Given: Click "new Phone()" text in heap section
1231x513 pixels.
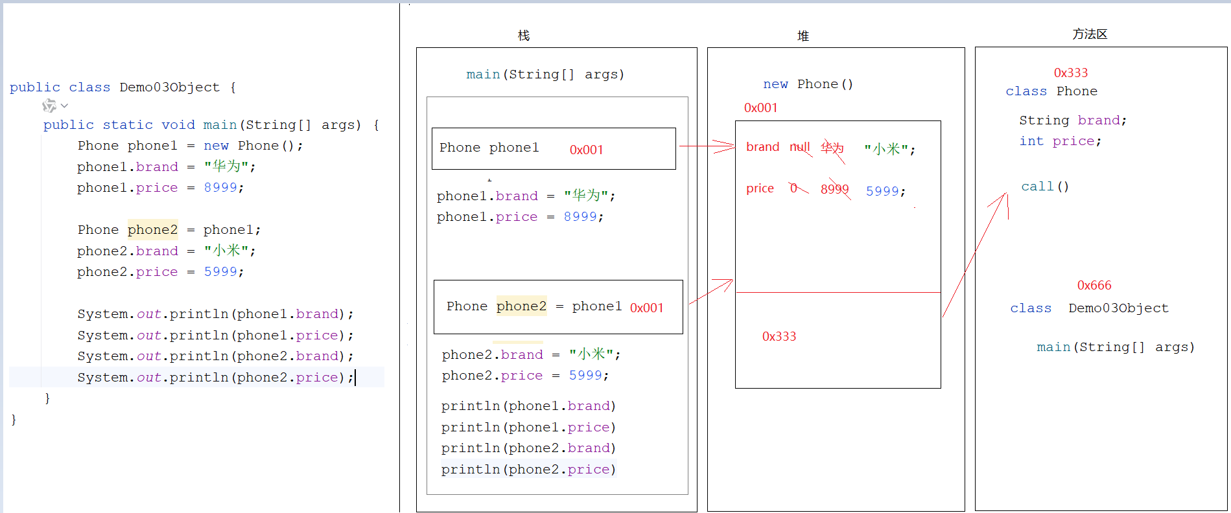Looking at the screenshot, I should [x=808, y=84].
